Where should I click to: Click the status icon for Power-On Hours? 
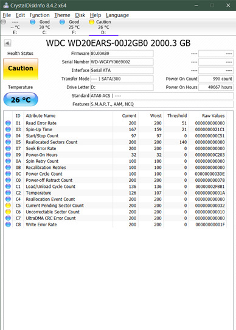coord(8,155)
